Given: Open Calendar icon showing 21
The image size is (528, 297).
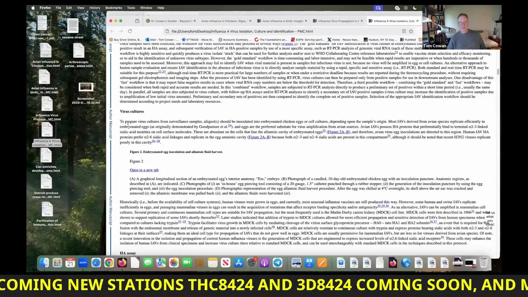Looking at the screenshot, I should click(x=70, y=263).
